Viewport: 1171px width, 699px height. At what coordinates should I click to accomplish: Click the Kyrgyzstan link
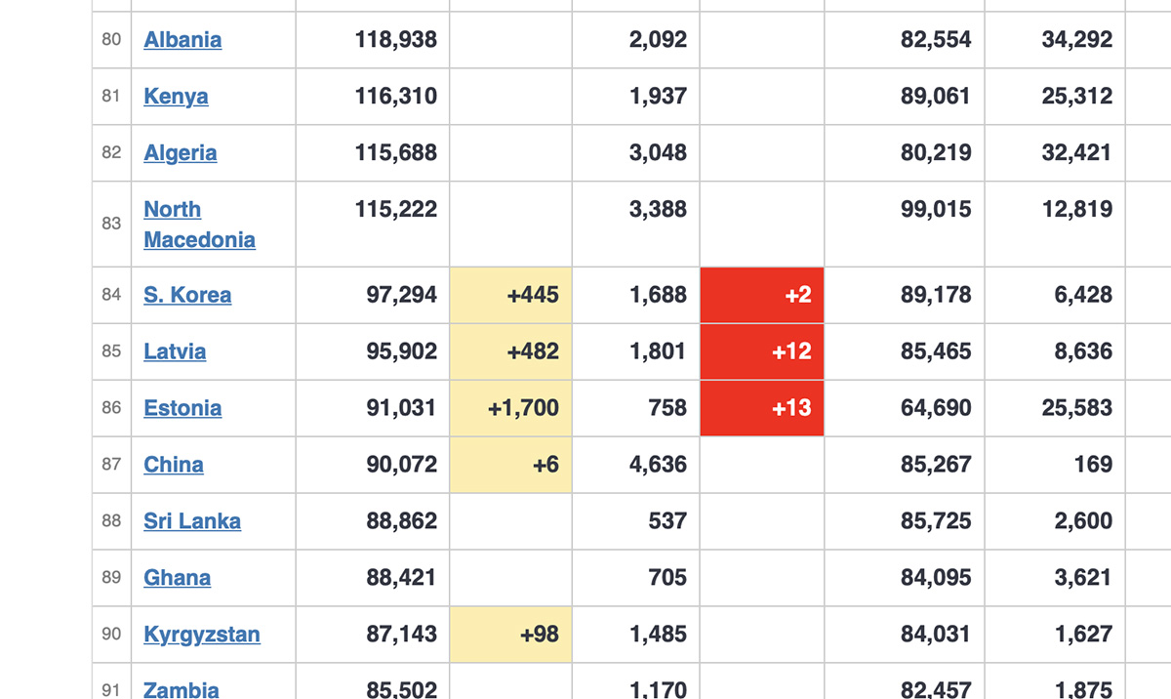pyautogui.click(x=202, y=635)
